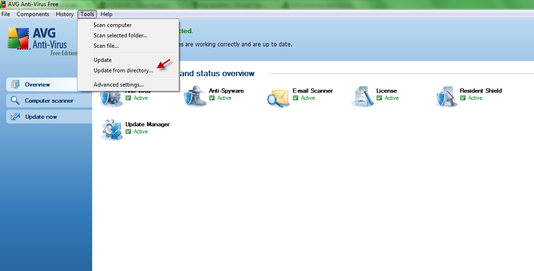
Task: Click Active status under Anti-Spyware
Action: pyautogui.click(x=224, y=98)
